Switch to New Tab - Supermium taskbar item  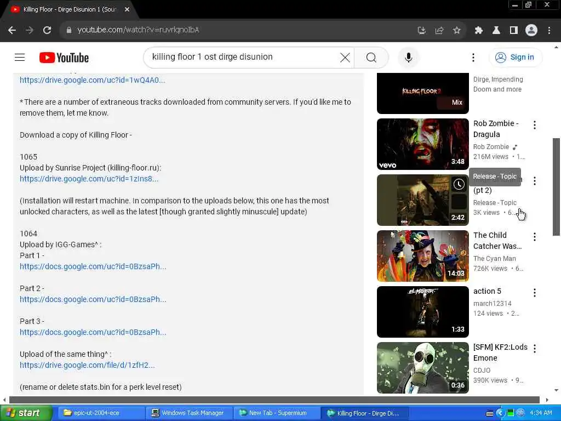point(278,413)
